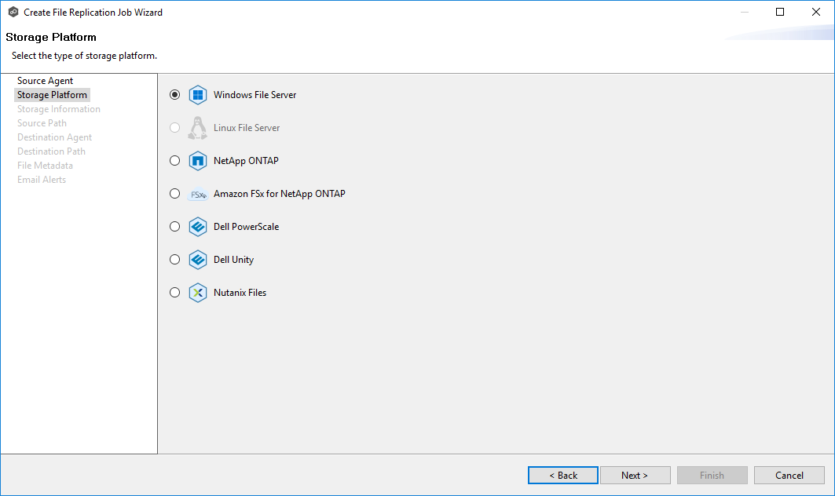Image resolution: width=835 pixels, height=496 pixels.
Task: Click the Windows File Server hexagon icon
Action: tap(198, 95)
